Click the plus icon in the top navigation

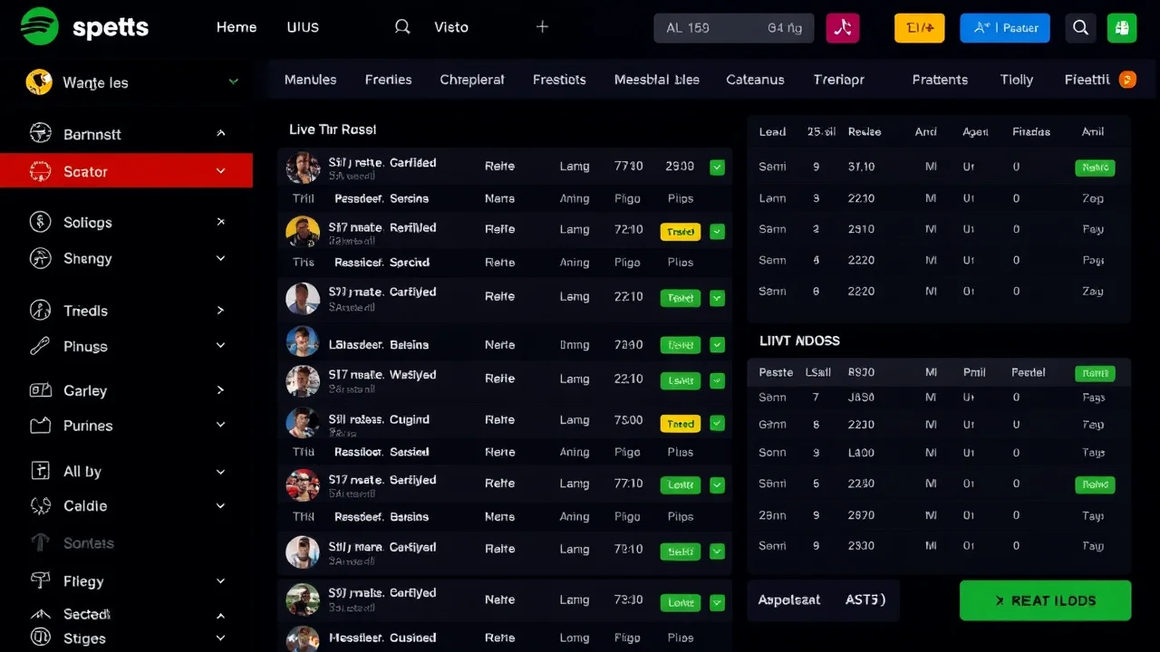point(542,27)
